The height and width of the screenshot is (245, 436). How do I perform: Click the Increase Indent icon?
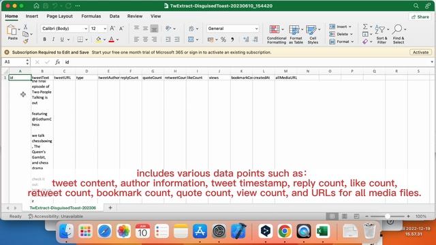click(177, 39)
